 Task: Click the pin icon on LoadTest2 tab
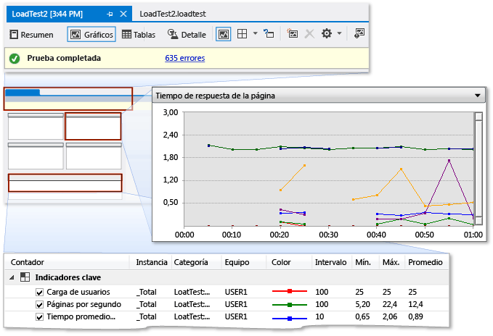click(110, 14)
